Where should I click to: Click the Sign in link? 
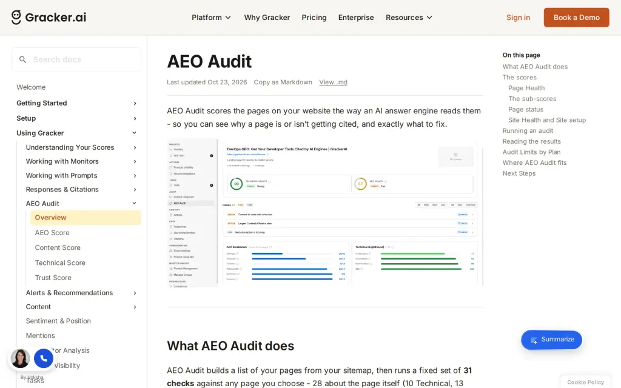coord(518,18)
